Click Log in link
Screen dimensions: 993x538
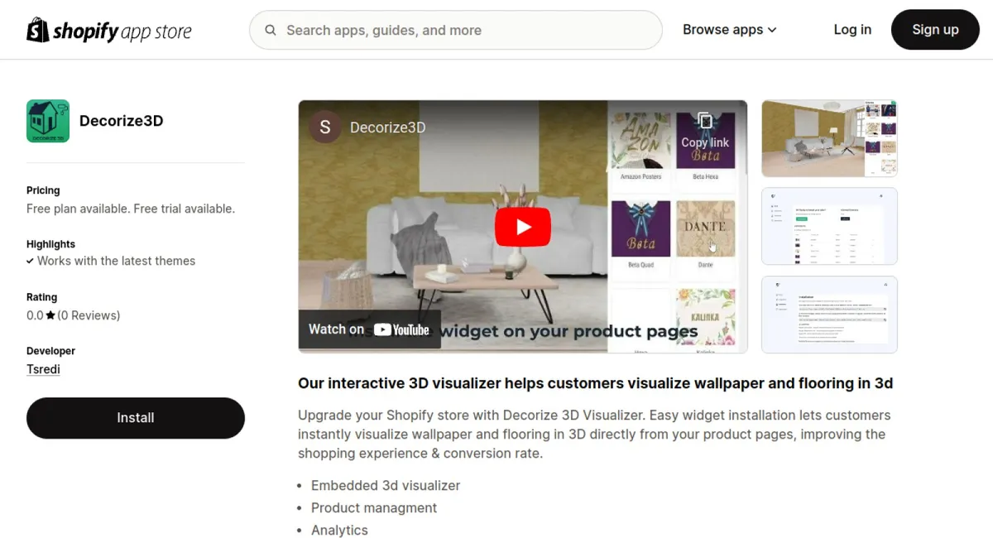(852, 30)
